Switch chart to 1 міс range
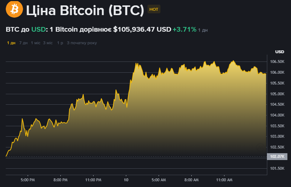Viewport: 291px width, 187px height. tap(36, 43)
